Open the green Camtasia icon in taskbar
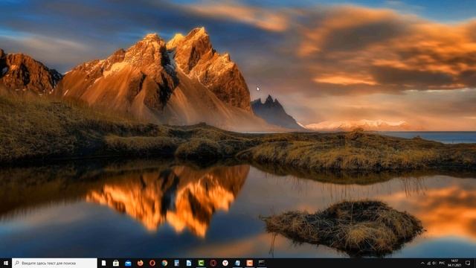Viewport: 476px width, 268px height. click(x=201, y=263)
